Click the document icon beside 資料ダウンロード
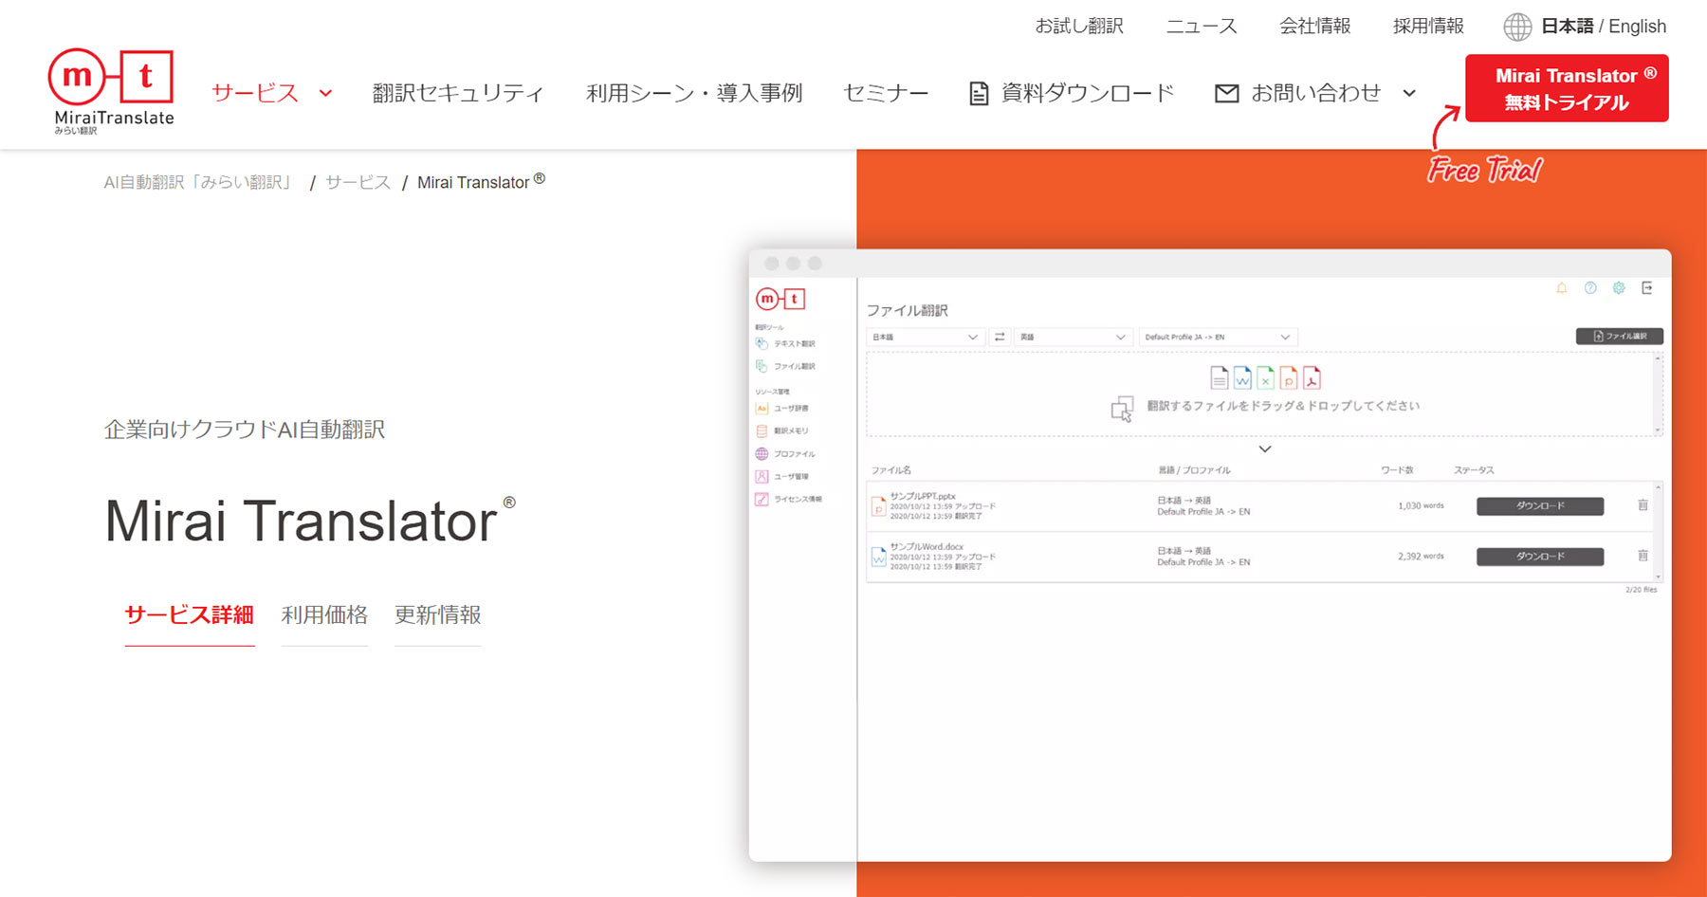This screenshot has height=897, width=1707. click(x=979, y=93)
